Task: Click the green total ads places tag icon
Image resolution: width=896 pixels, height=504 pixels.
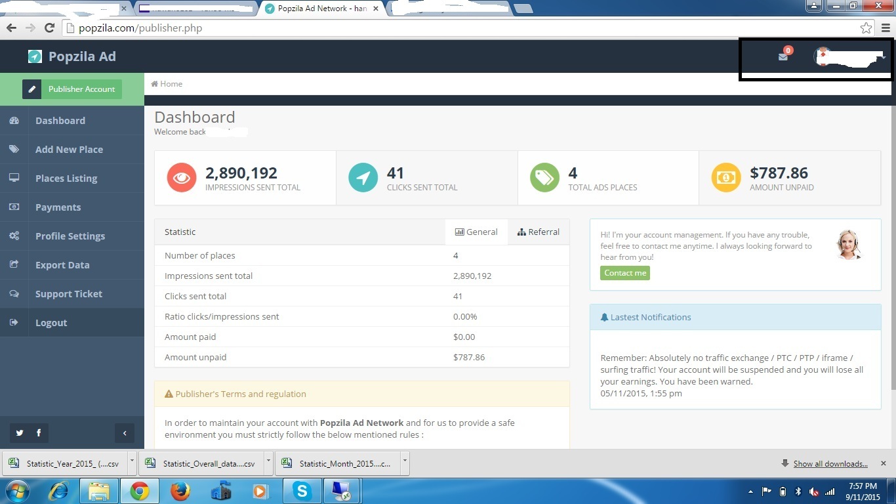Action: (x=544, y=178)
